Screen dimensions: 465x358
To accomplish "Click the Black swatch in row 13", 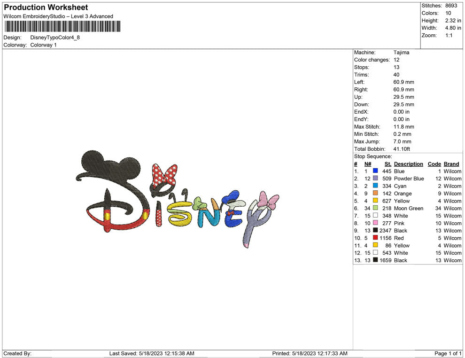I will (x=375, y=260).
